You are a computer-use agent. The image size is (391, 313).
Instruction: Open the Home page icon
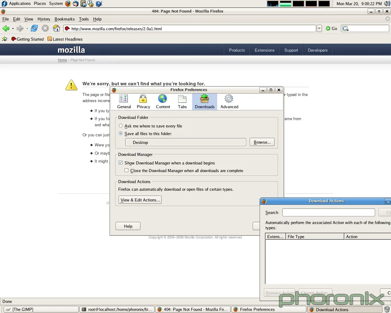click(57, 28)
